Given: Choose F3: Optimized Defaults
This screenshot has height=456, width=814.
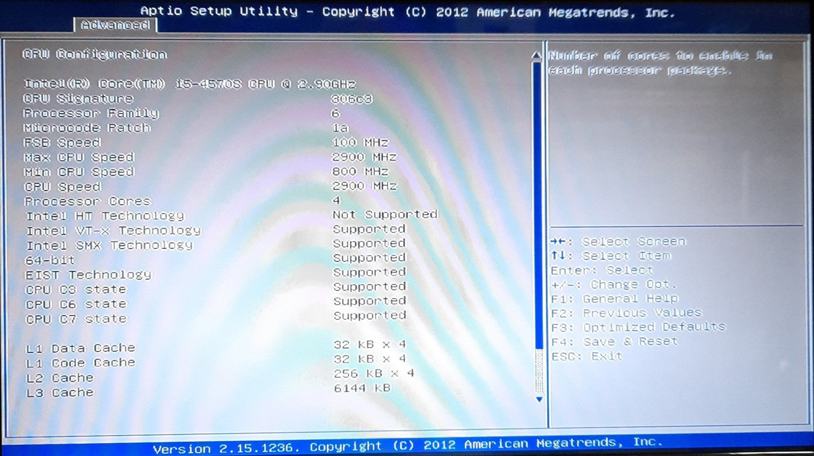Looking at the screenshot, I should (638, 327).
